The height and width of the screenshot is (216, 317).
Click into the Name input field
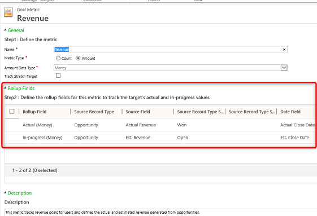click(x=171, y=50)
